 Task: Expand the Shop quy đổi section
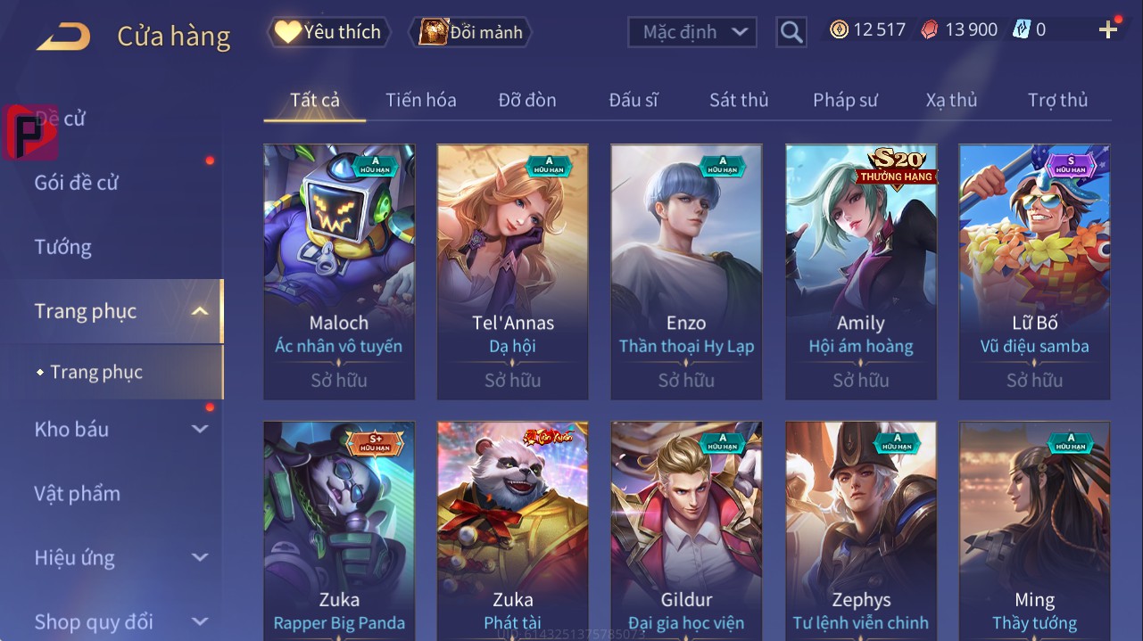pos(200,621)
